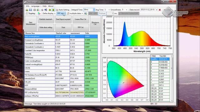Image resolution: width=200 pixels, height=112 pixels.
Task: Click the highlighted second green circle icon
Action: [53, 10]
